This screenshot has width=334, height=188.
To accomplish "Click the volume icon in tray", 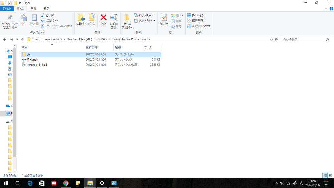I will [282, 183].
